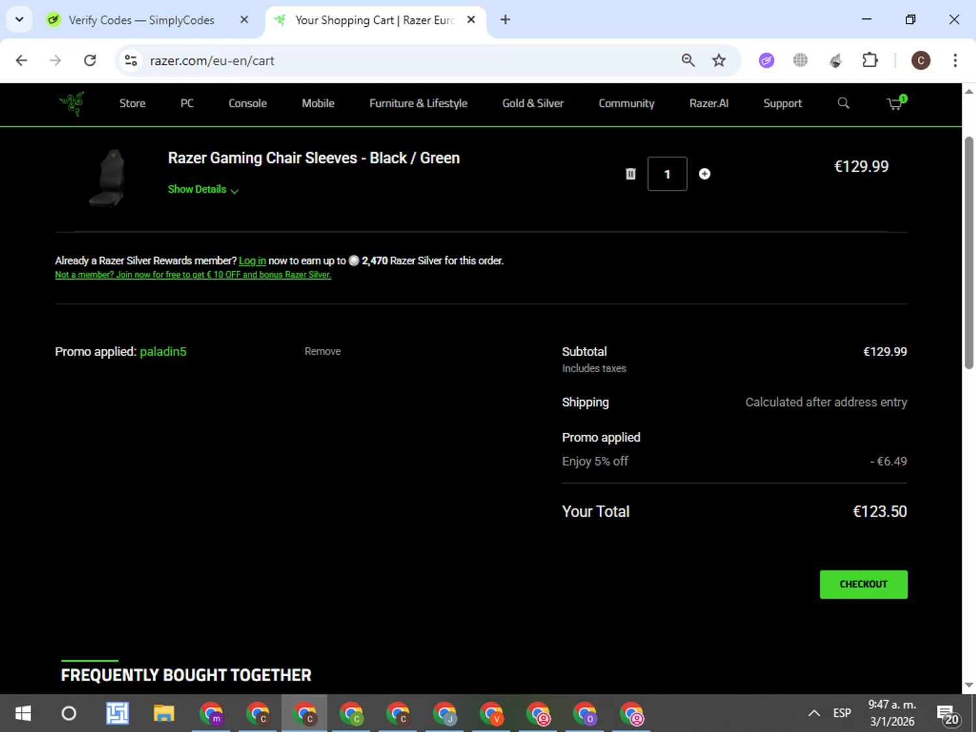Screen dimensions: 976x732
Task: Click the chair sleeves product thumbnail
Action: click(107, 178)
